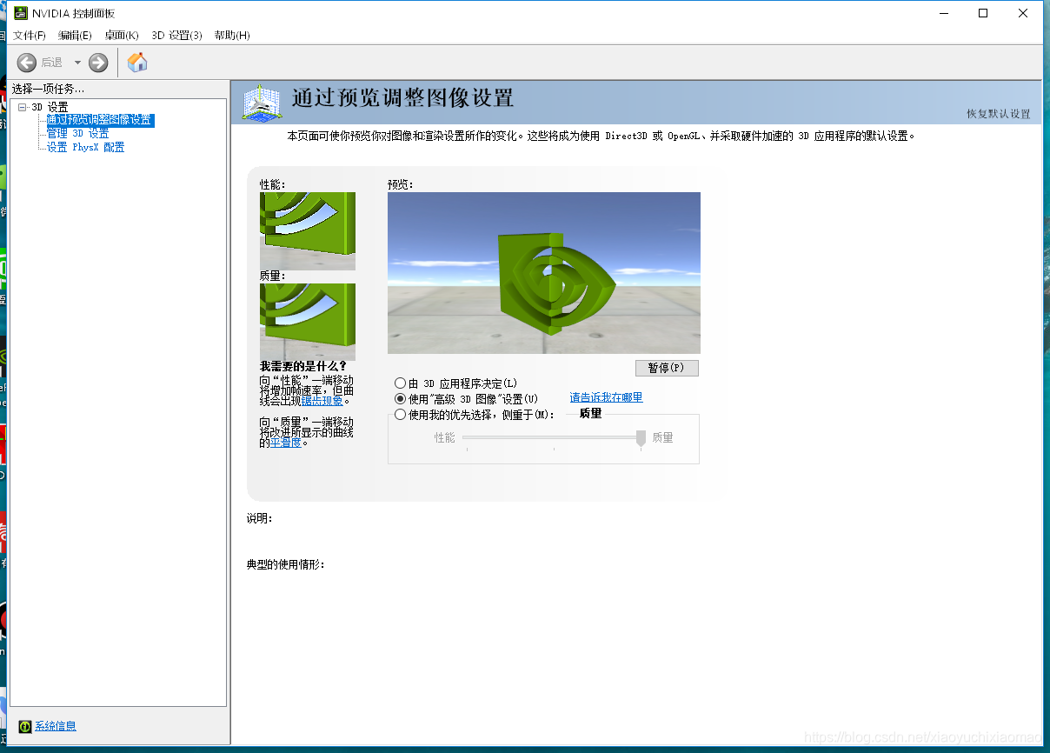Click the system information icon
1050x753 pixels.
pos(25,726)
